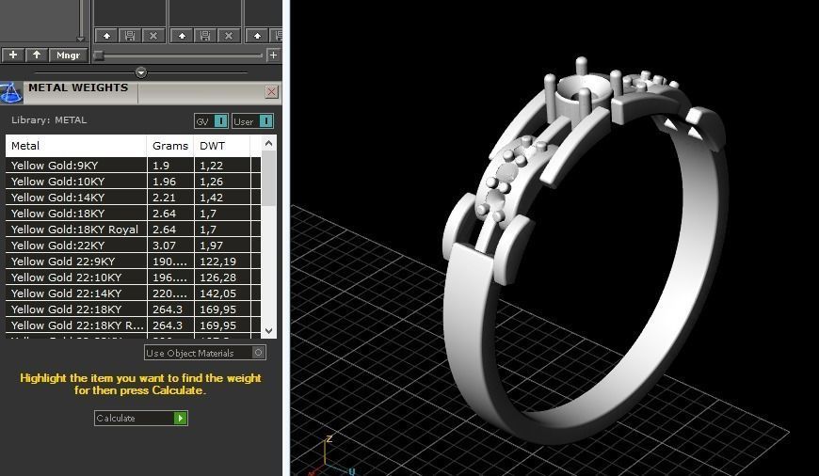Click the up-arrow button left of Mngr

coord(37,55)
